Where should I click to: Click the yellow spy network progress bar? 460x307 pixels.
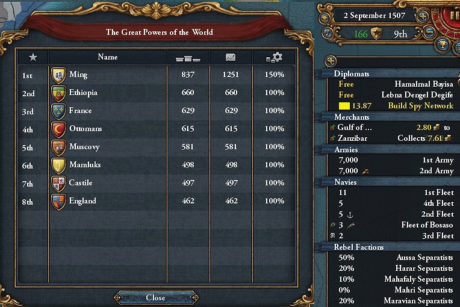[x=344, y=106]
